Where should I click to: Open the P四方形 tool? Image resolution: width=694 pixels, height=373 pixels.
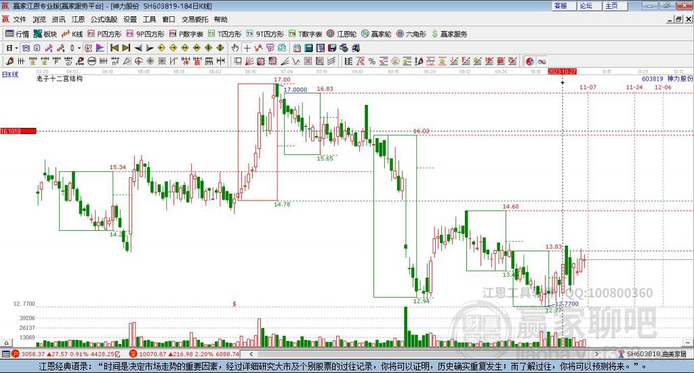(x=104, y=34)
